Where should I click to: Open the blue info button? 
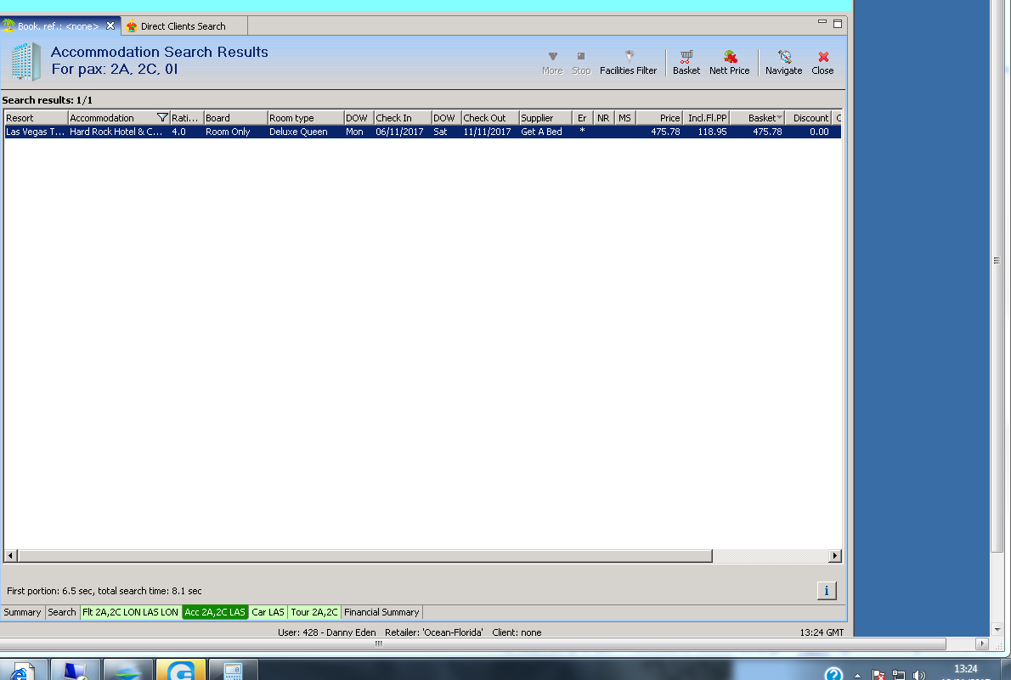click(x=827, y=590)
